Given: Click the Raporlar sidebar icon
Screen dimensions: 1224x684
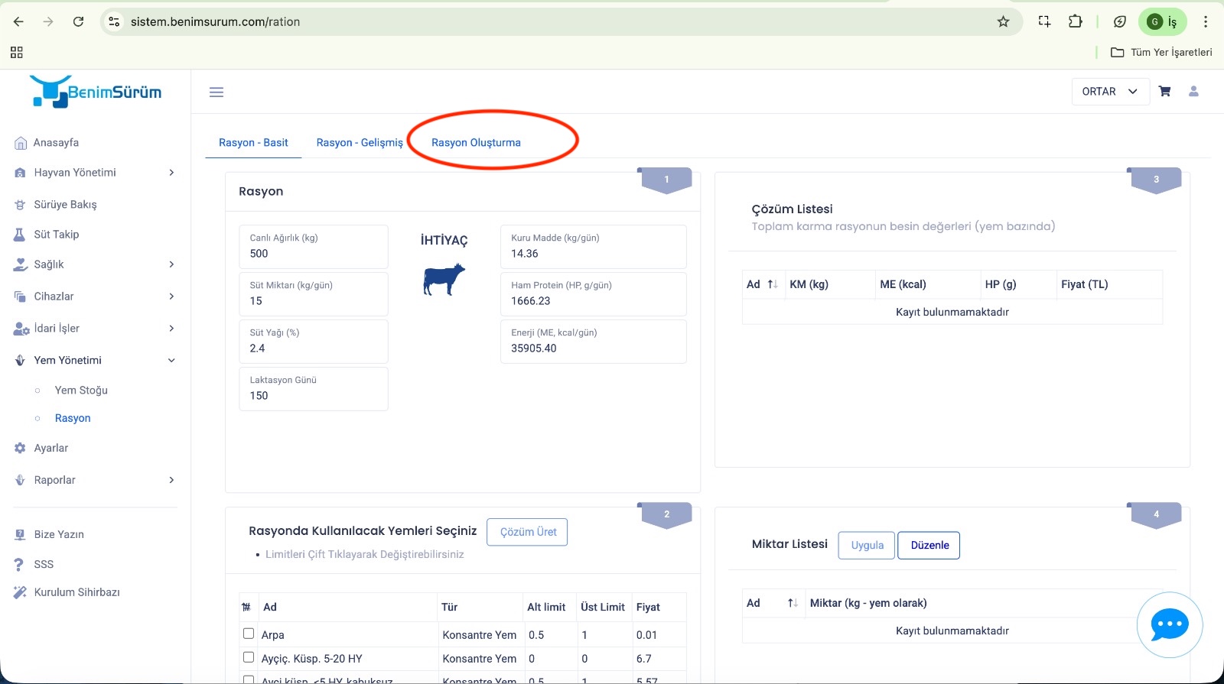Looking at the screenshot, I should [21, 481].
